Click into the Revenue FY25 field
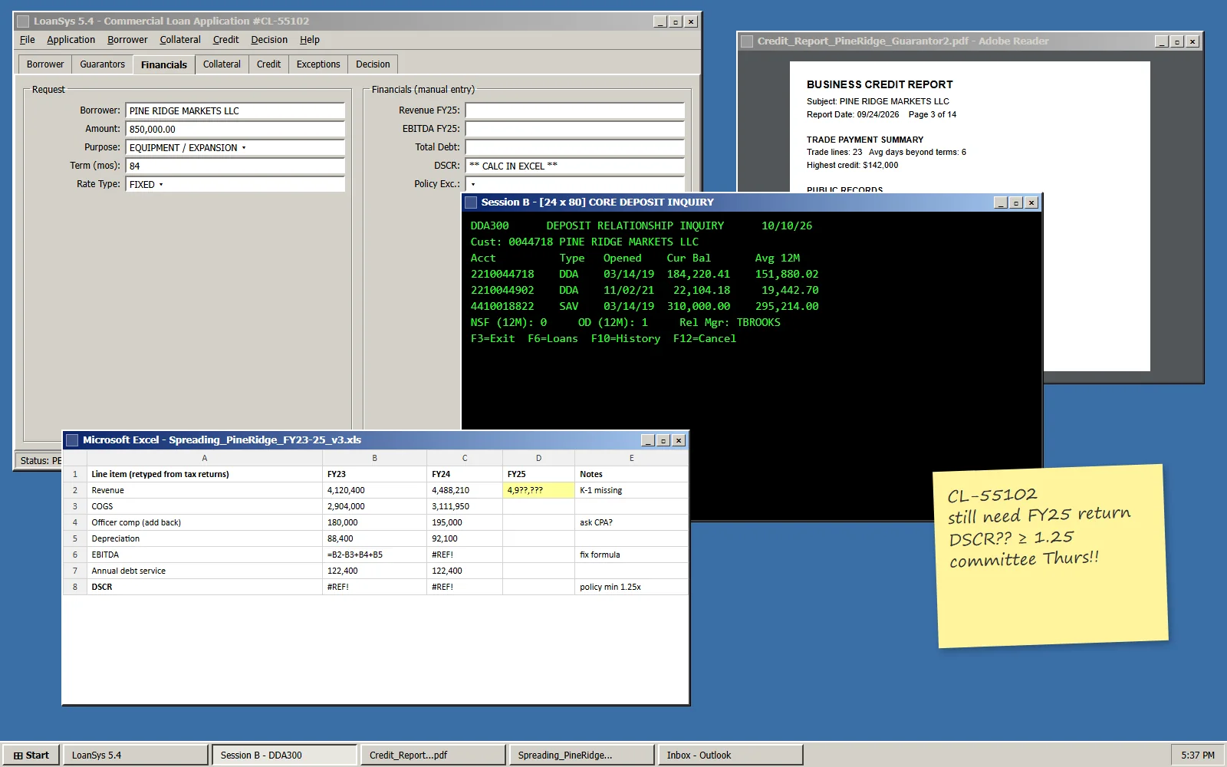This screenshot has width=1227, height=767. click(x=575, y=111)
